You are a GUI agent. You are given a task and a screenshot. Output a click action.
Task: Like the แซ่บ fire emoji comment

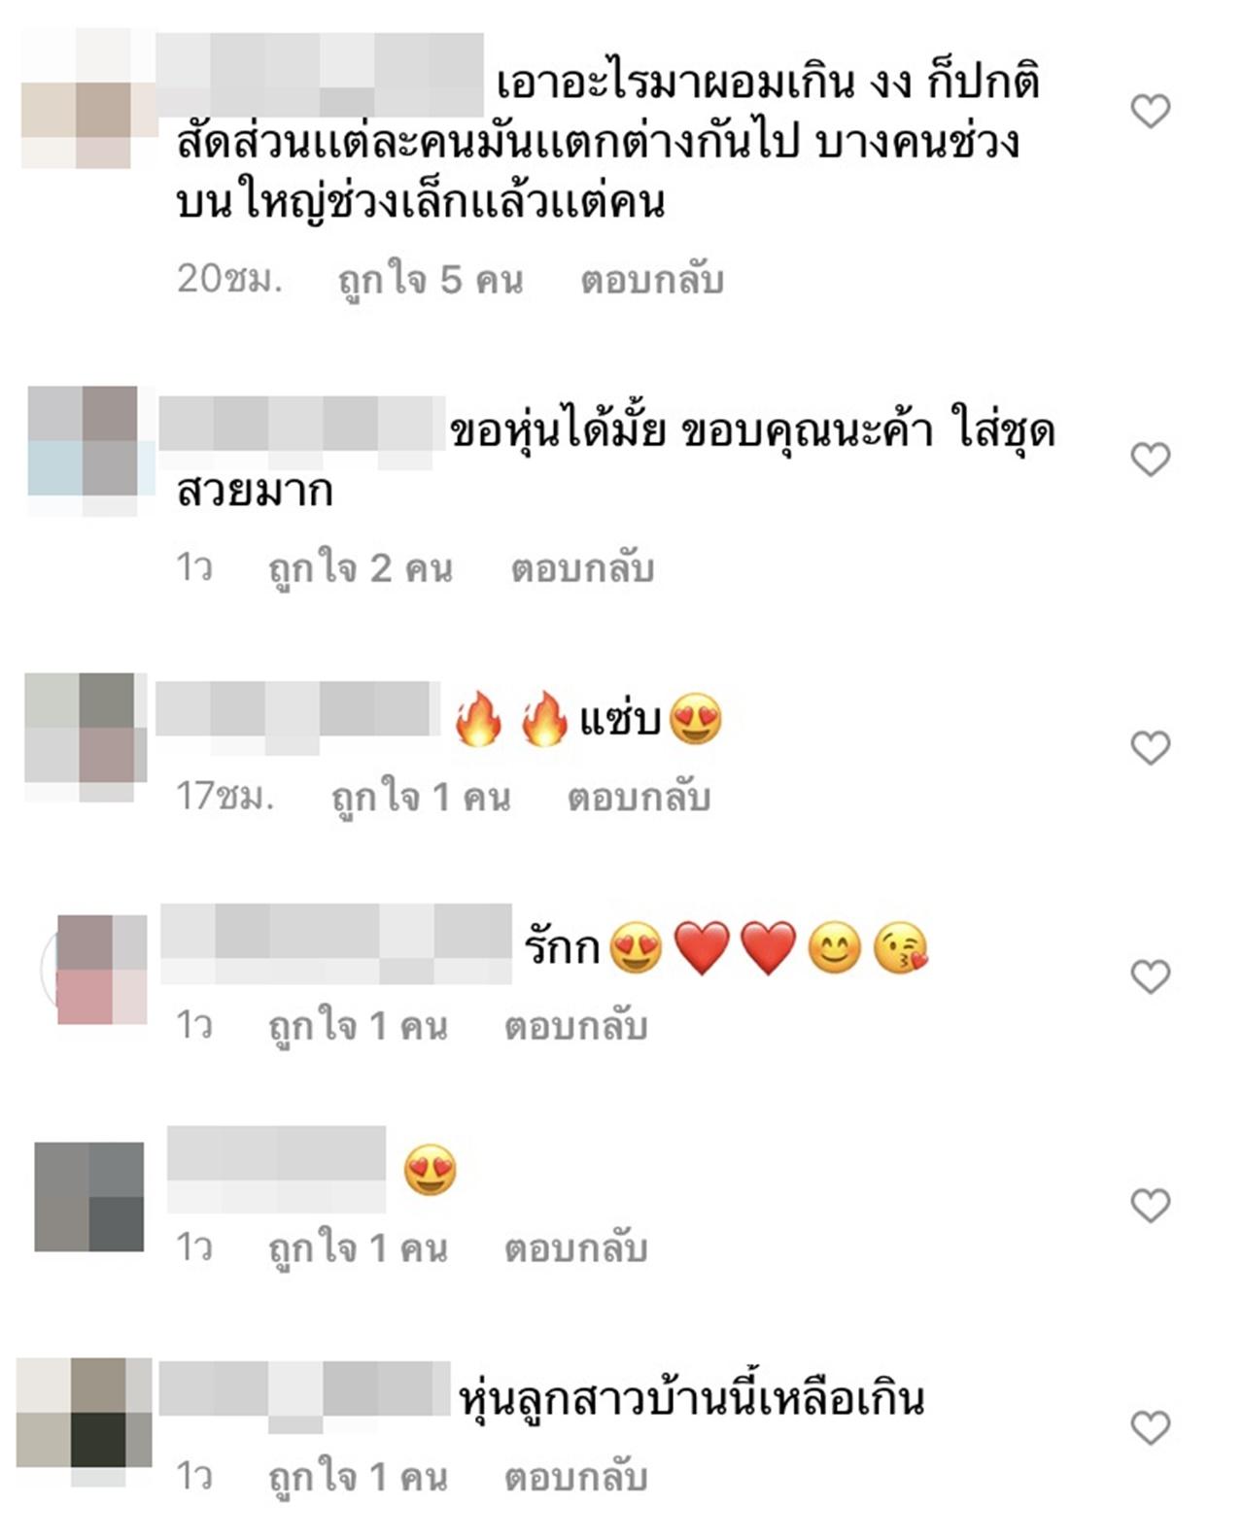tap(1151, 748)
